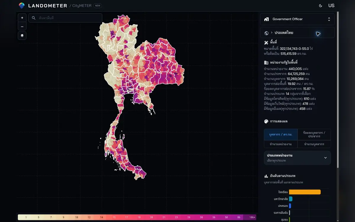Open the US language selector

[x=331, y=6]
